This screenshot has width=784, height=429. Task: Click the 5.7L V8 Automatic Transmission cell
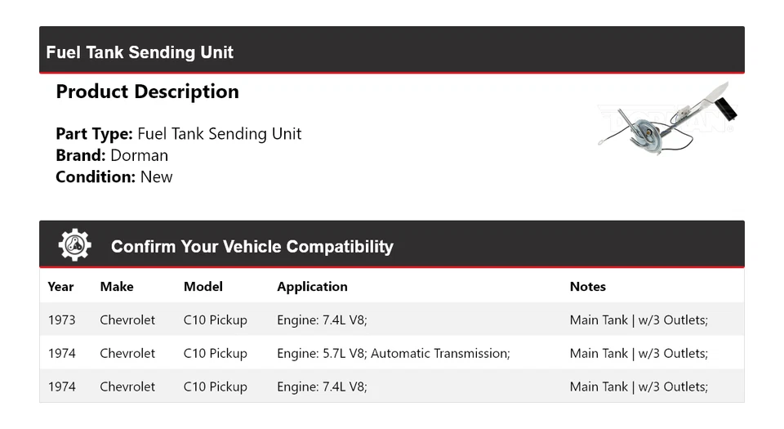(x=393, y=354)
